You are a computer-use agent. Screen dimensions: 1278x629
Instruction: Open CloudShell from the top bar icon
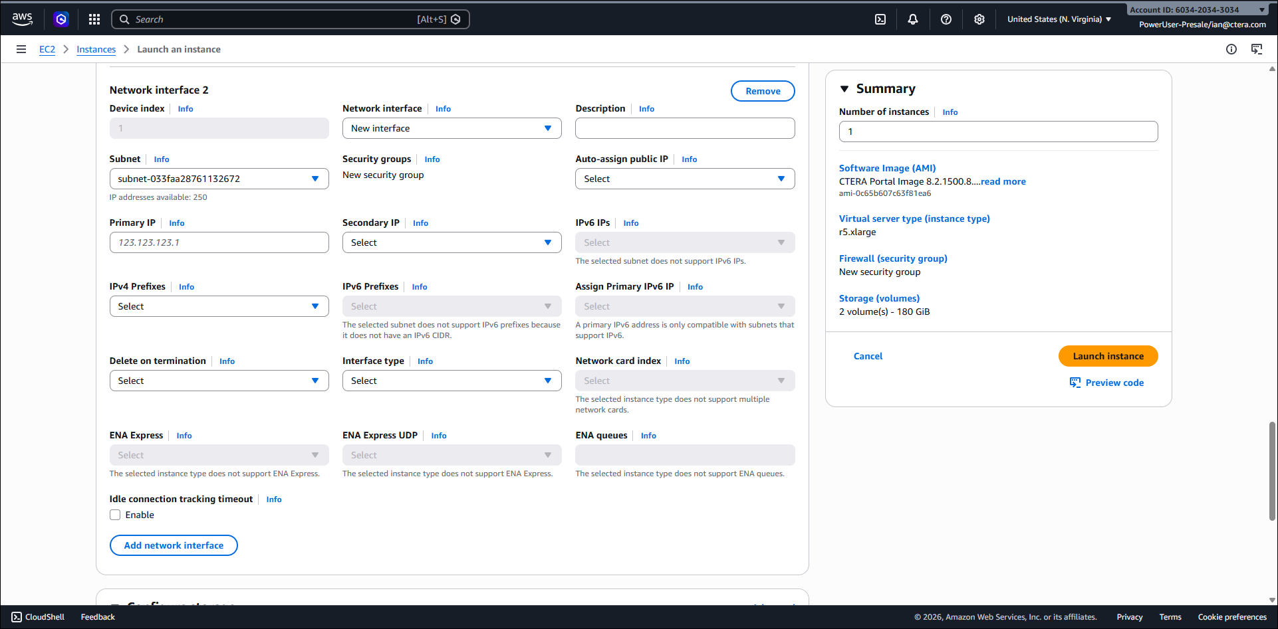click(x=880, y=19)
